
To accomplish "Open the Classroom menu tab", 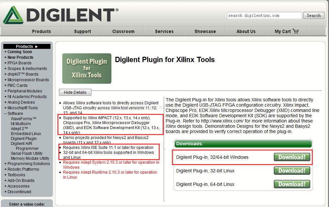I will tap(123, 31).
